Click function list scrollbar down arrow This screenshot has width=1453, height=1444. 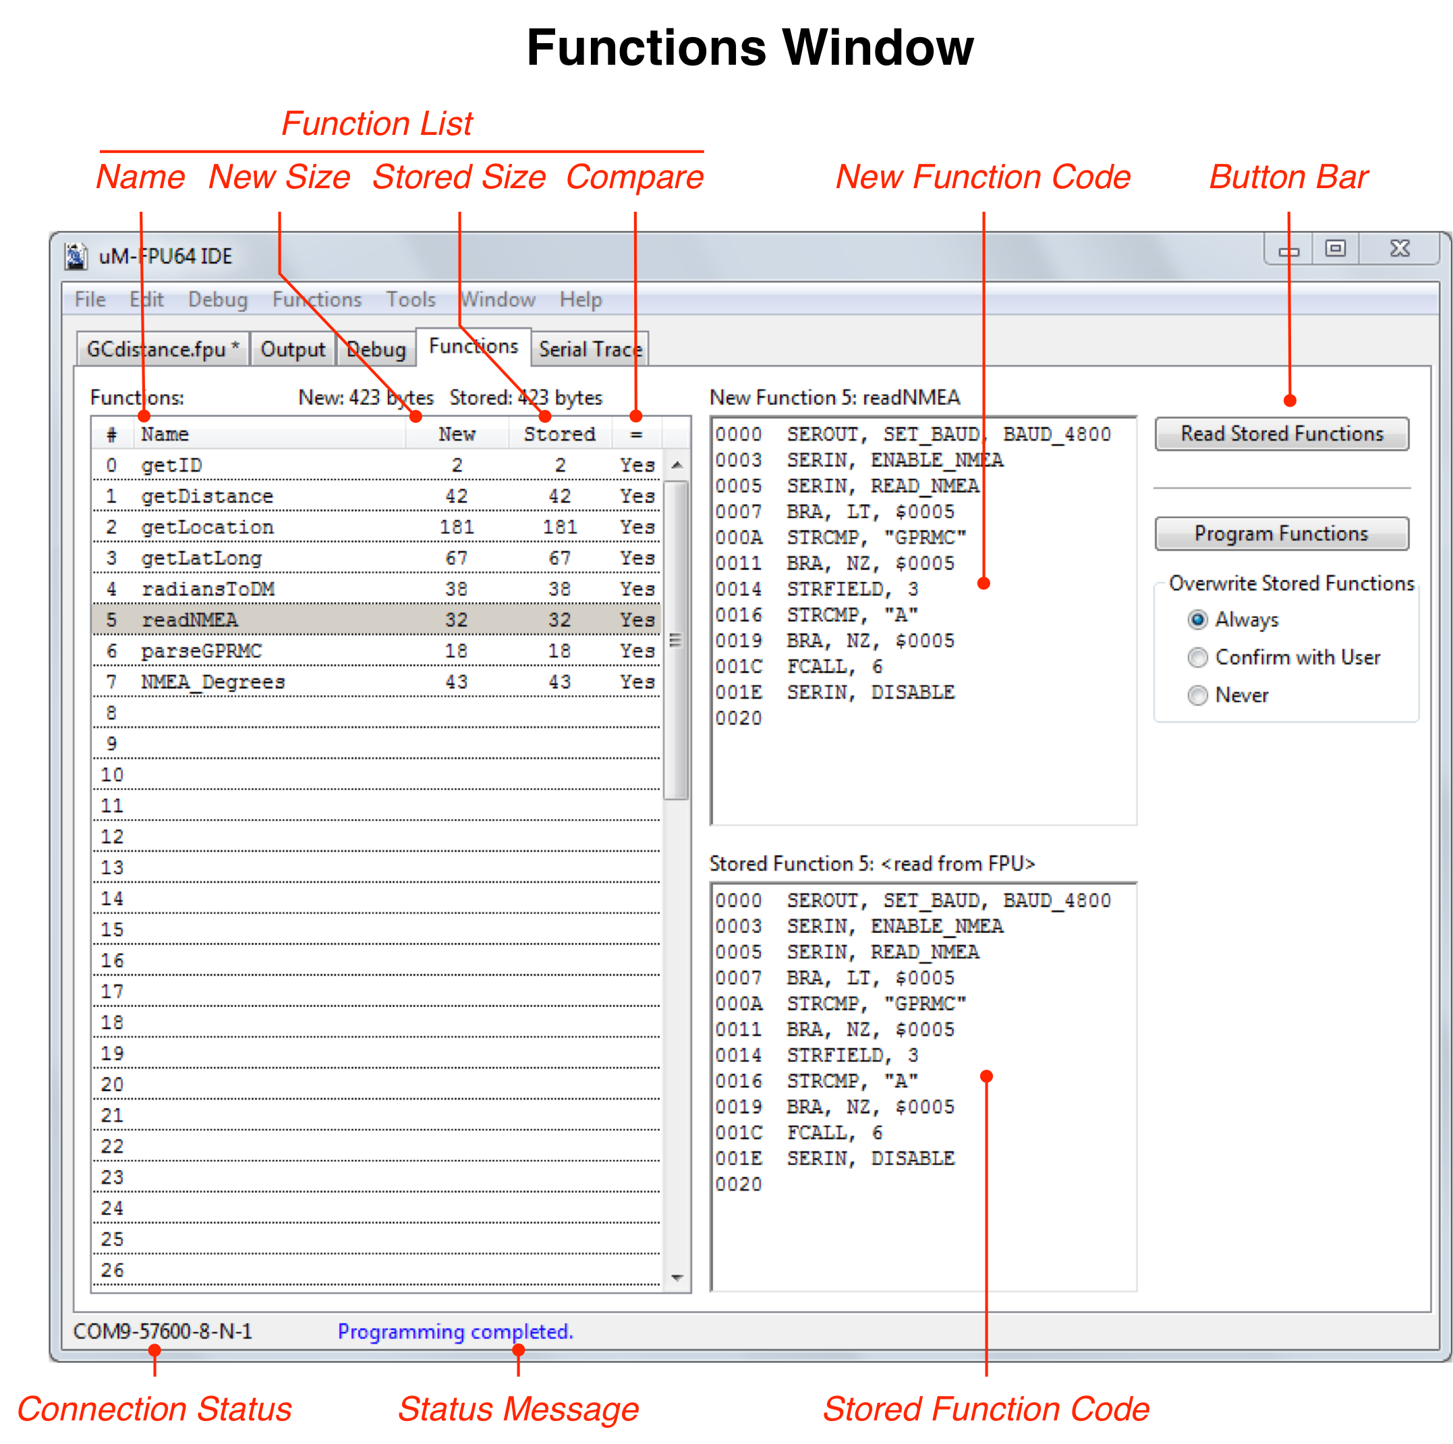tap(677, 1278)
